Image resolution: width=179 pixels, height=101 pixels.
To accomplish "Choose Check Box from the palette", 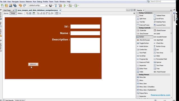I will pyautogui.click(x=159, y=43).
